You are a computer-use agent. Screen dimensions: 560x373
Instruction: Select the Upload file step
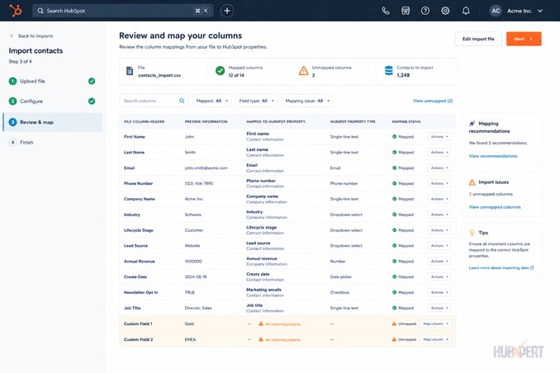[52, 81]
